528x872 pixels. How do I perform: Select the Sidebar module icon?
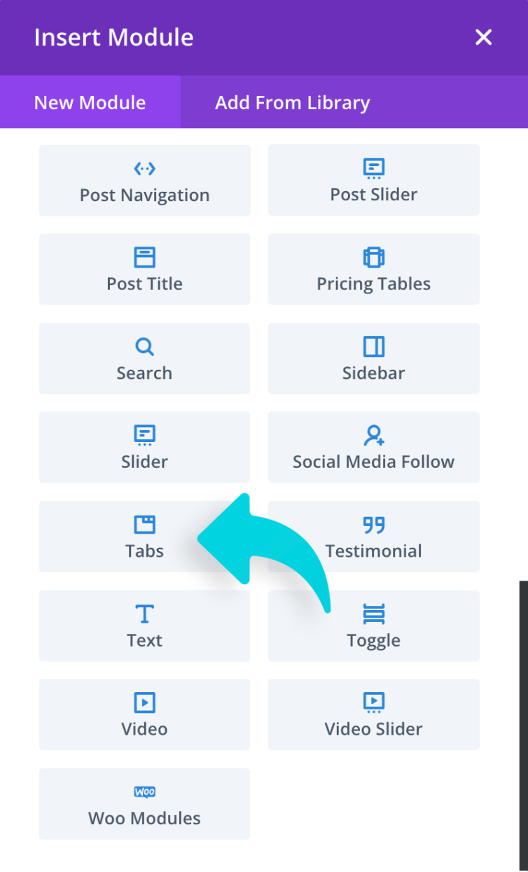coord(373,347)
